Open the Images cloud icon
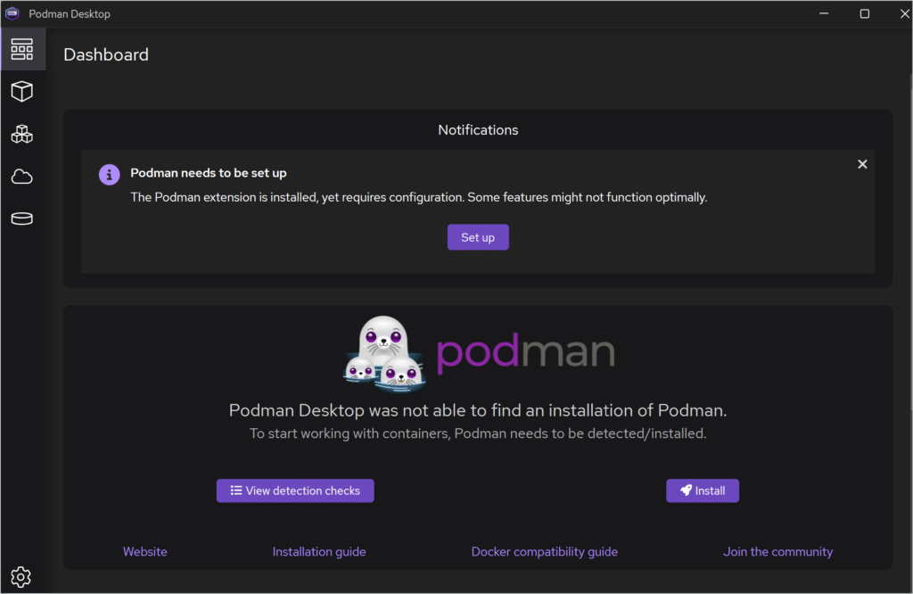This screenshot has height=594, width=913. [22, 176]
